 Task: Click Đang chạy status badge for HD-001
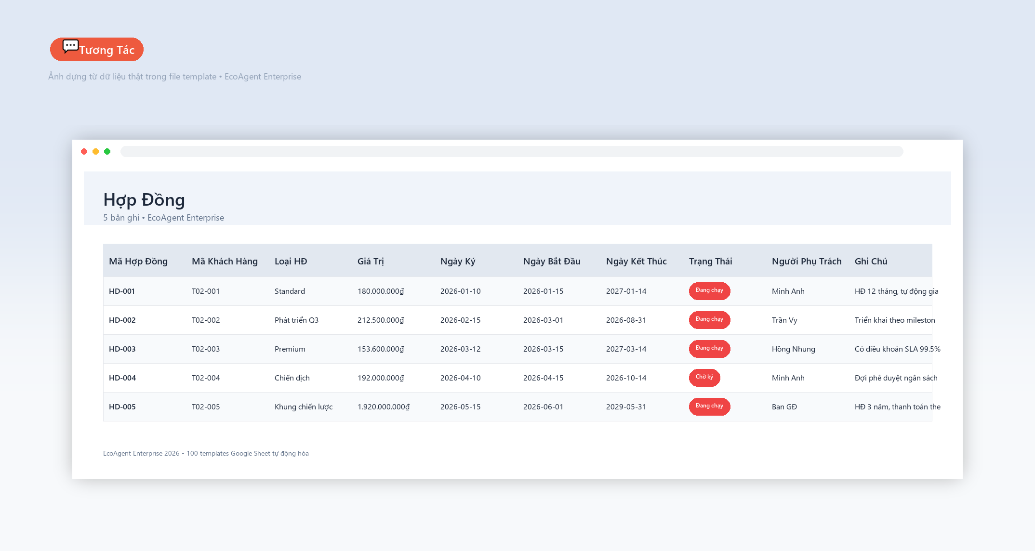pyautogui.click(x=709, y=291)
